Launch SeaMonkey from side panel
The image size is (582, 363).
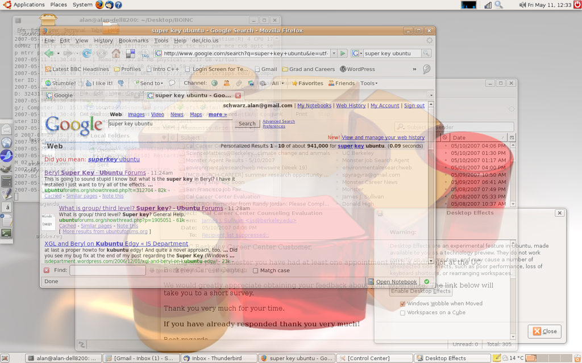tap(6, 155)
